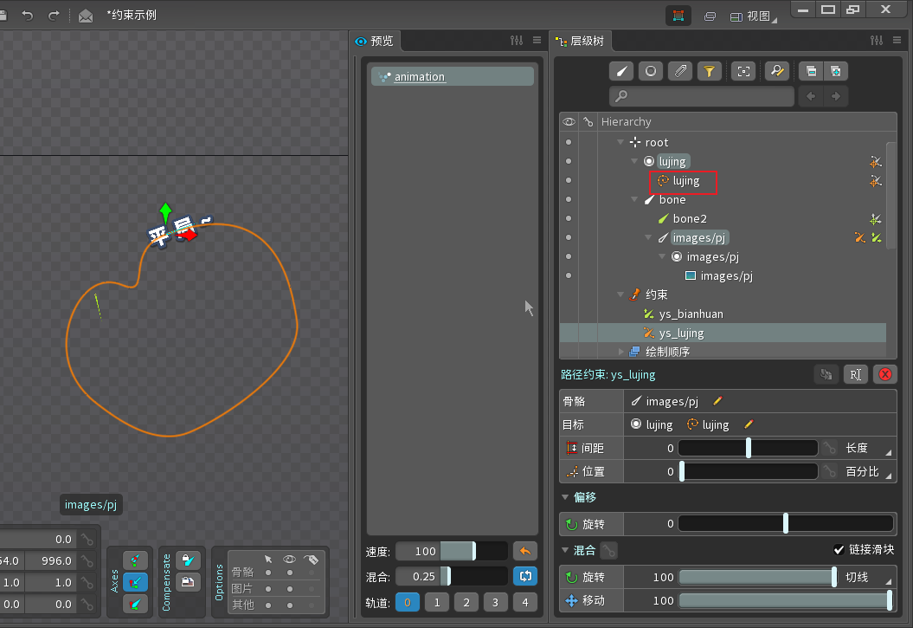This screenshot has width=913, height=628.
Task: Delete the ys_lujing path constraint
Action: pyautogui.click(x=885, y=374)
